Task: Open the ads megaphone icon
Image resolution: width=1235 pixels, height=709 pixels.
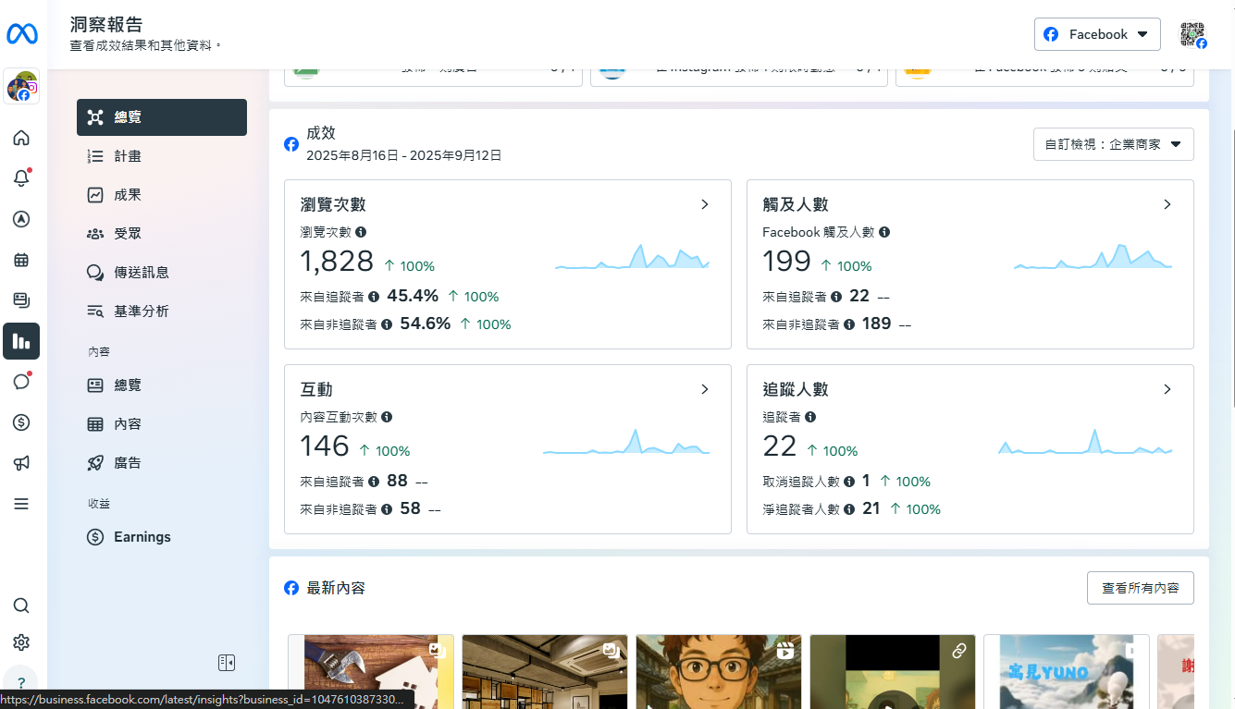Action: coord(21,463)
